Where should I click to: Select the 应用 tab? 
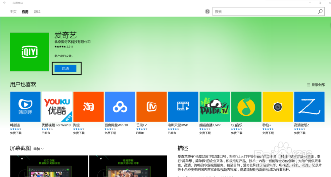pyautogui.click(x=25, y=12)
